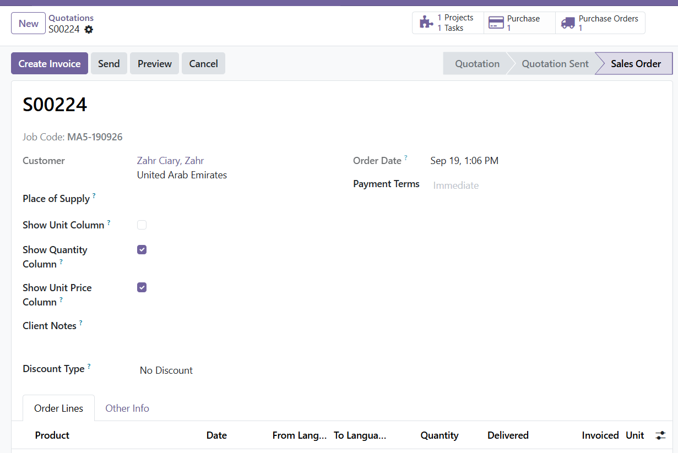Show help tooltip for Show Unit Price Column
Image resolution: width=678 pixels, height=453 pixels.
(x=61, y=299)
